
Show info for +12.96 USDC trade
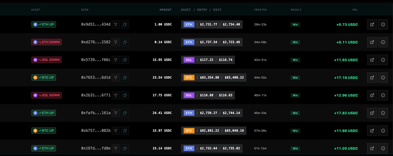[383, 95]
